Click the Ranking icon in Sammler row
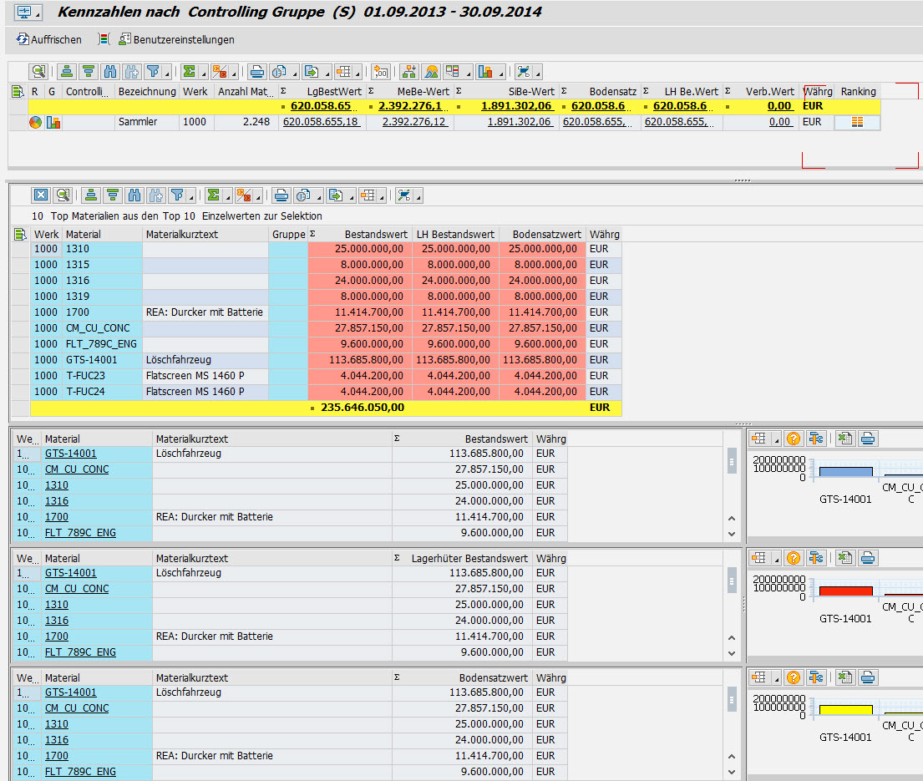923x781 pixels. [857, 122]
